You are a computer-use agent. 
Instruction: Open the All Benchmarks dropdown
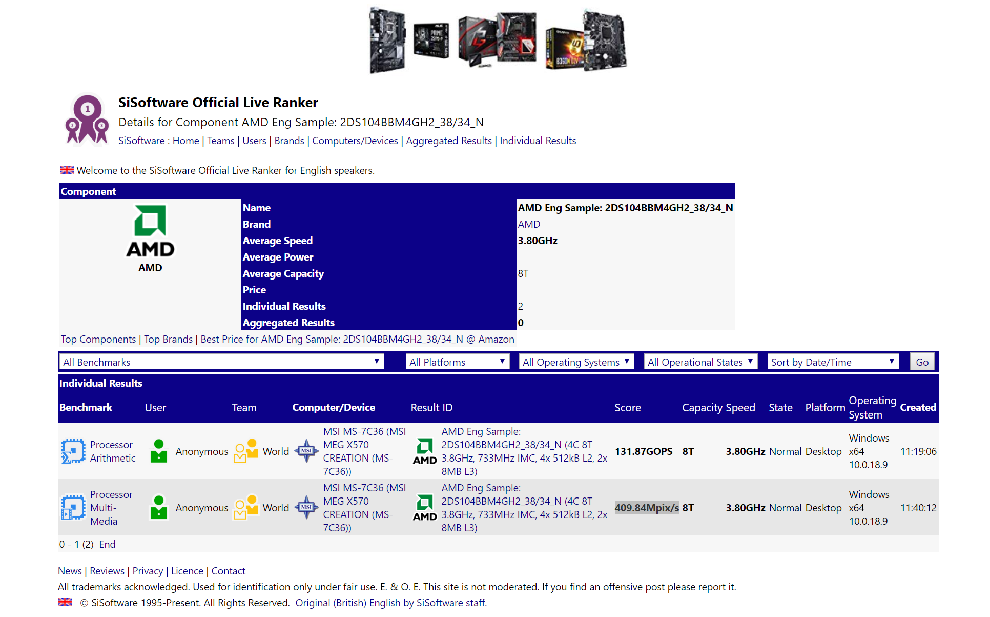(x=221, y=362)
